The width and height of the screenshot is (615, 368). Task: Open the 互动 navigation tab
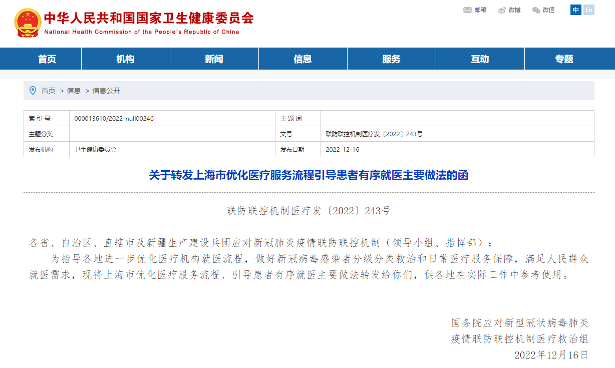click(x=480, y=59)
